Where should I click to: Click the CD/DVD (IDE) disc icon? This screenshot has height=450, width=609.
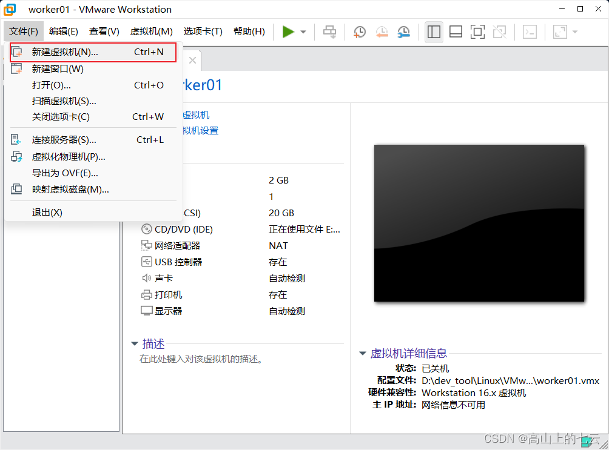pos(146,230)
